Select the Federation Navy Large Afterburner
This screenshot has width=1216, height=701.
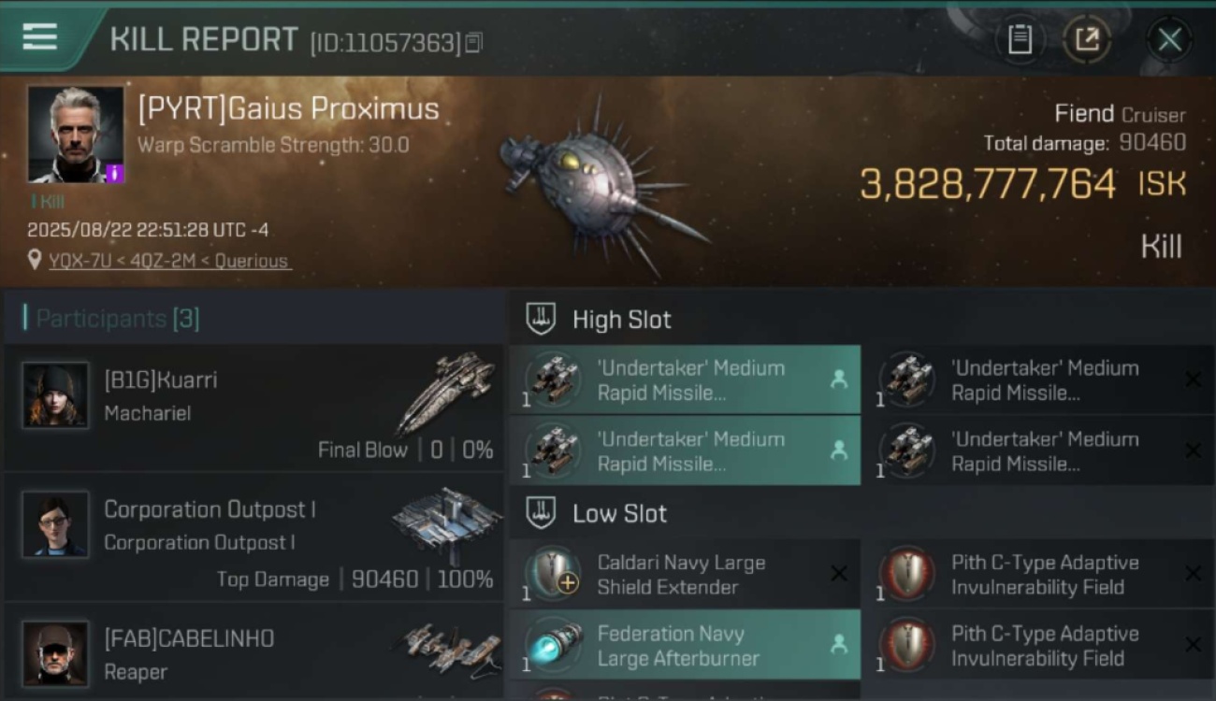coord(685,645)
